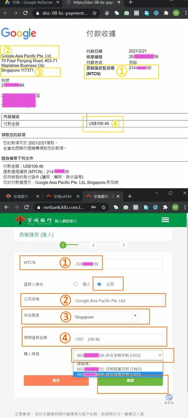Open Extensions puzzle icon in receipt window
This screenshot has height=418, width=188.
point(166,13)
